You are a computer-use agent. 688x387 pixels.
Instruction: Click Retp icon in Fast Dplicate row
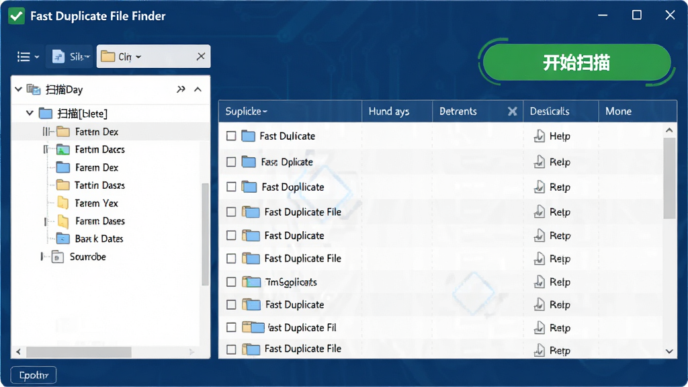click(x=540, y=162)
